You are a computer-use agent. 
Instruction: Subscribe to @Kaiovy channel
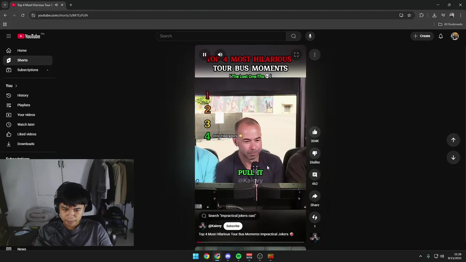(x=233, y=226)
